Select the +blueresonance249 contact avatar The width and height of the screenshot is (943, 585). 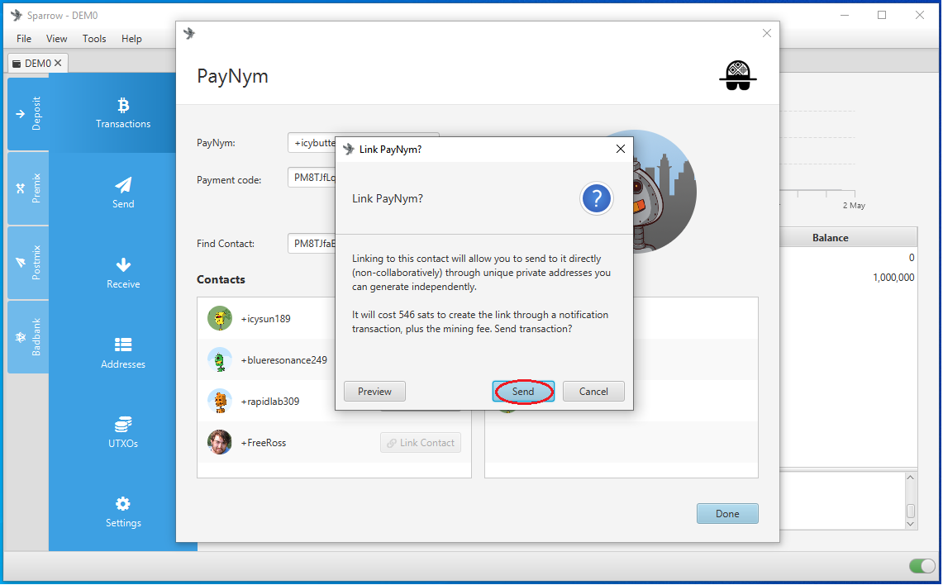220,360
